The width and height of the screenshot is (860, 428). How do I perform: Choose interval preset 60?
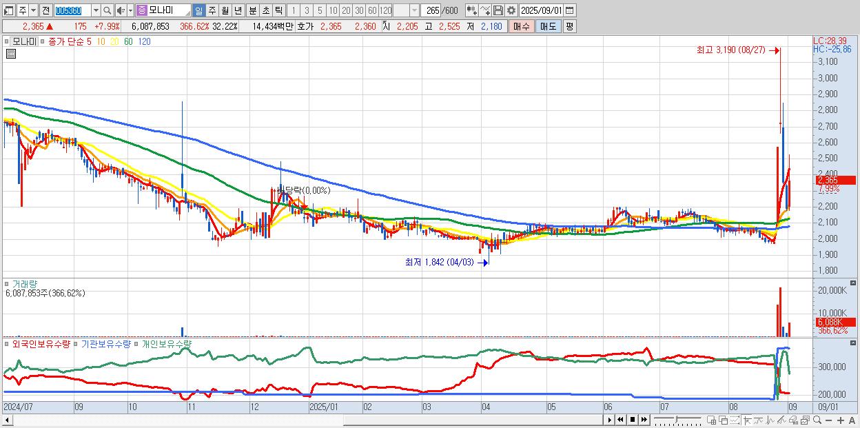click(372, 10)
